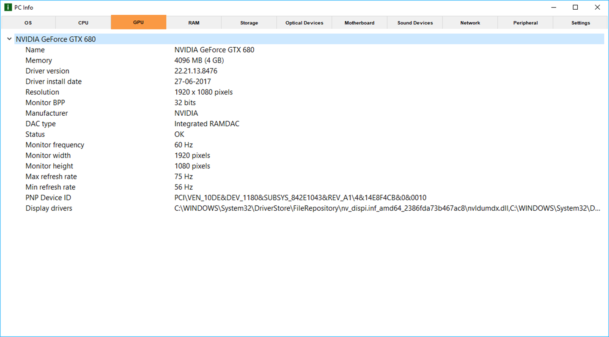The height and width of the screenshot is (337, 609).
Task: Select the Monitor height label
Action: (49, 166)
